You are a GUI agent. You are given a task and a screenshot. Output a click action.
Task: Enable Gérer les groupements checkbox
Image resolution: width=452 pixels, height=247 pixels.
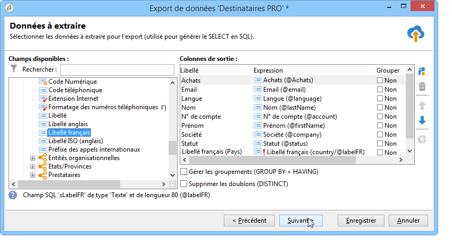[x=183, y=171]
